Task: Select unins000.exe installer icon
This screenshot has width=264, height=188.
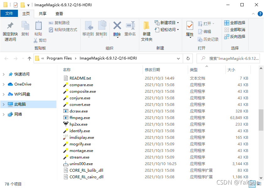Action: (66, 164)
